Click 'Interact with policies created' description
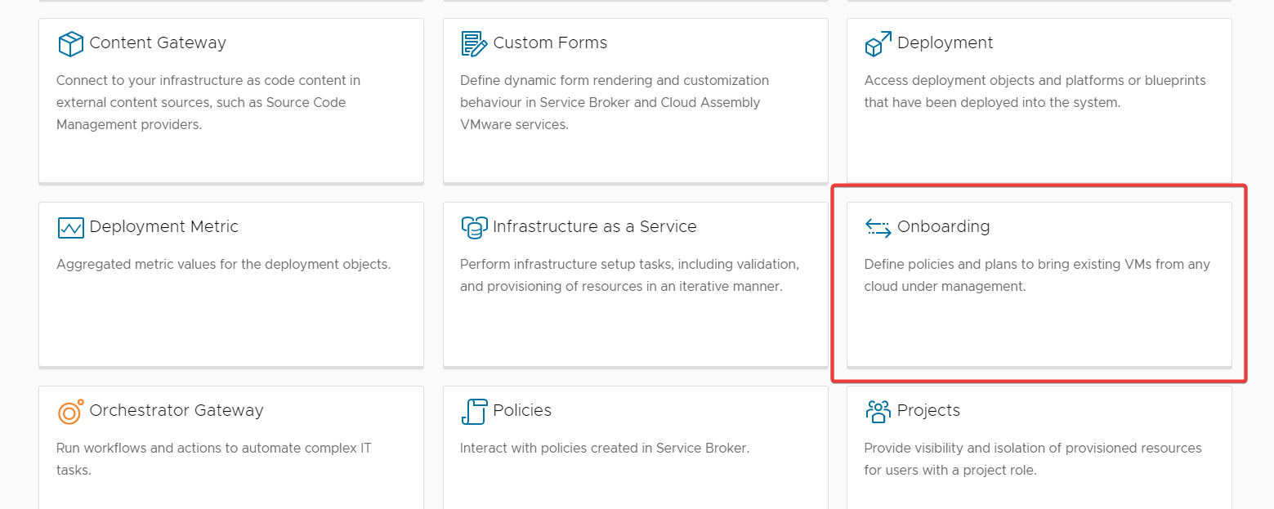Screen dimensions: 1274x509 click(605, 448)
